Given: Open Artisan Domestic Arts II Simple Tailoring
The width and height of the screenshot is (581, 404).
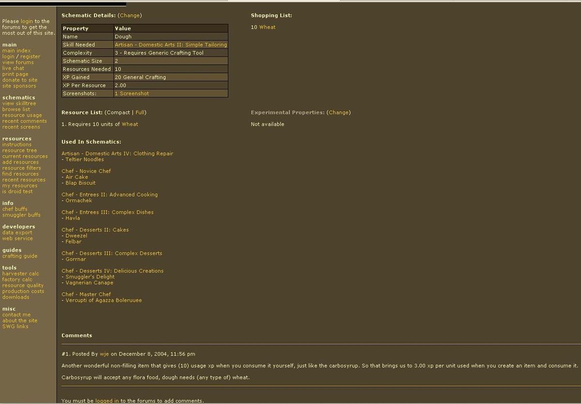Looking at the screenshot, I should coord(170,45).
